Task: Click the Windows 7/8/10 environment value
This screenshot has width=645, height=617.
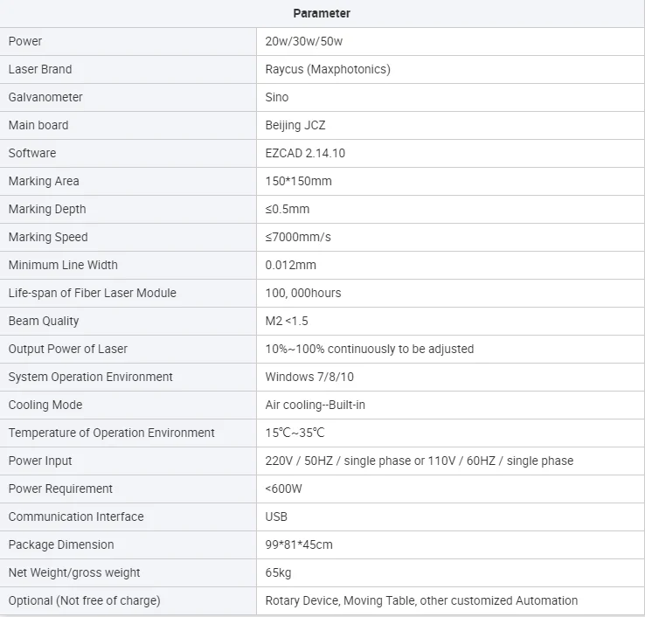Action: click(309, 377)
